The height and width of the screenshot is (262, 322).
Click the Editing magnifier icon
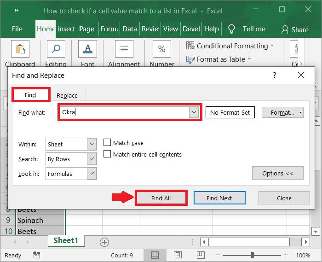56,49
